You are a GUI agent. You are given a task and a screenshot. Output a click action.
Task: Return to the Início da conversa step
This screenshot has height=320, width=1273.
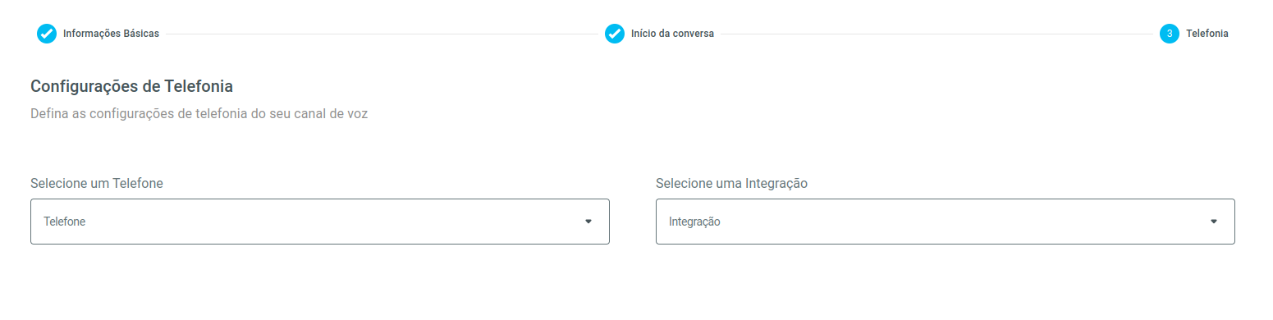pyautogui.click(x=672, y=34)
